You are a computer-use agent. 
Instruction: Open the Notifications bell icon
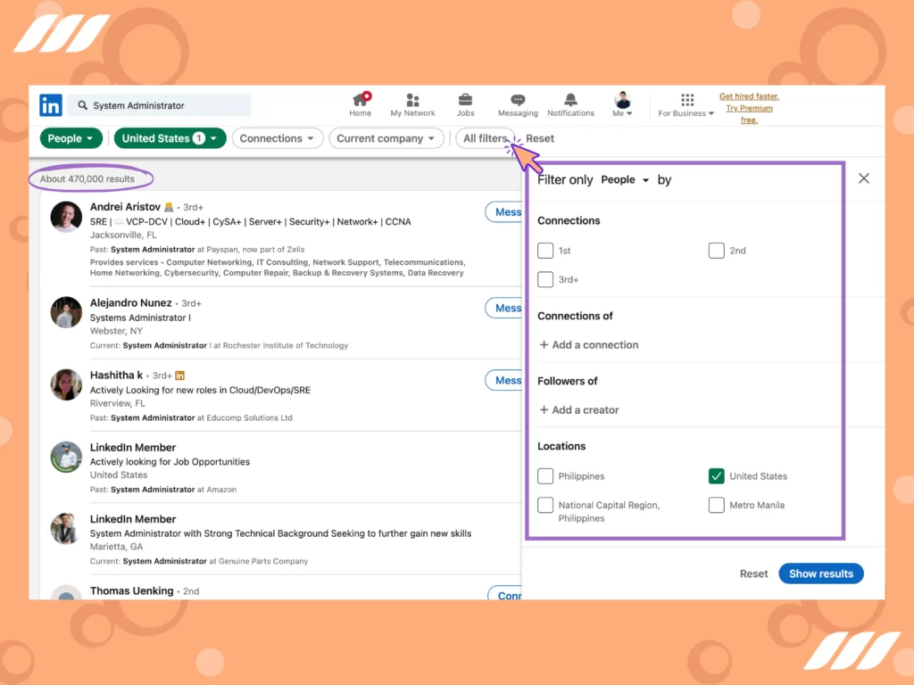point(570,100)
